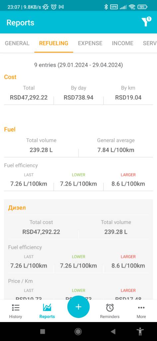The height and width of the screenshot is (341, 157).
Task: Tap the plus add-entry button
Action: [78, 307]
